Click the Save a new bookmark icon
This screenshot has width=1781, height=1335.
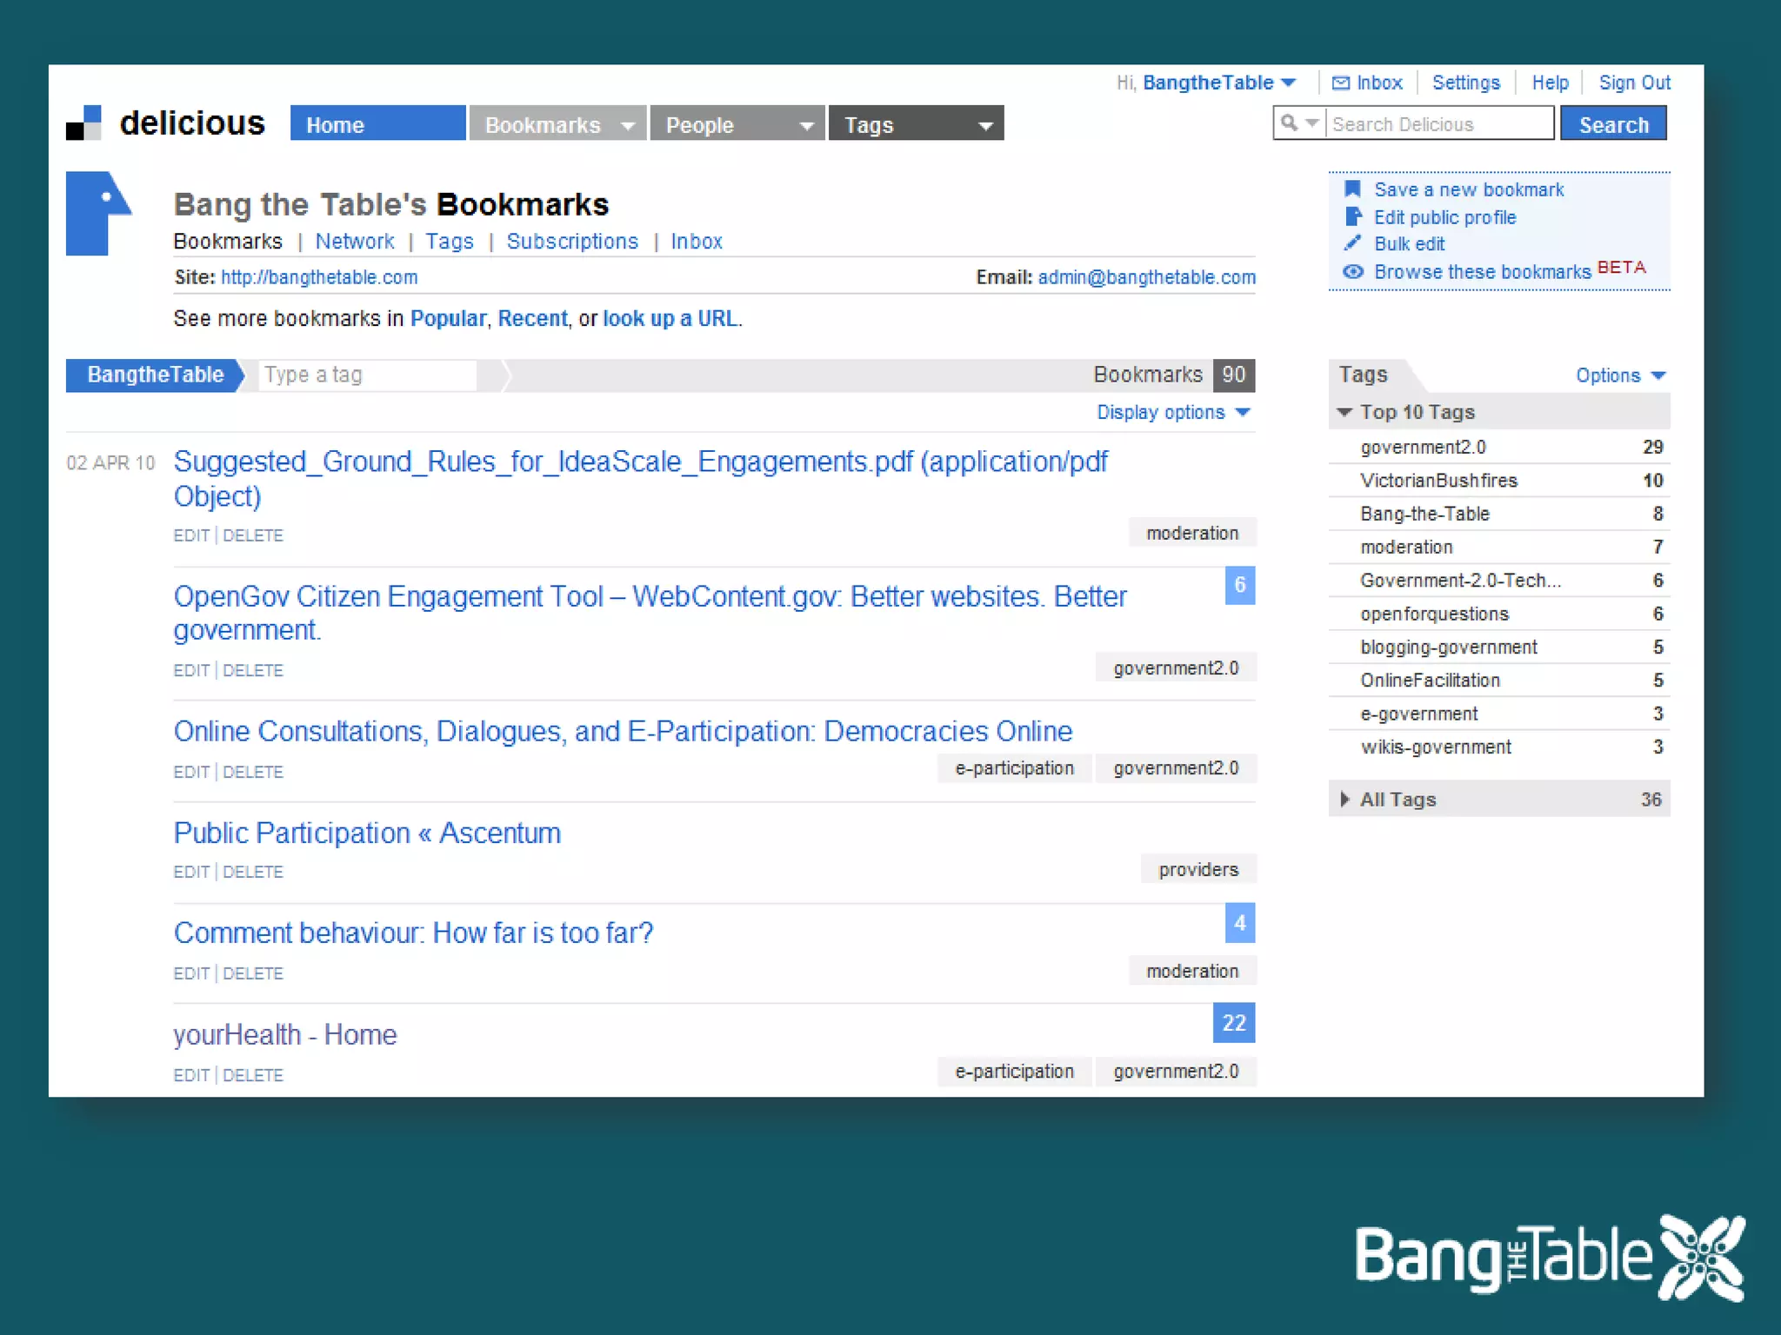click(1352, 189)
